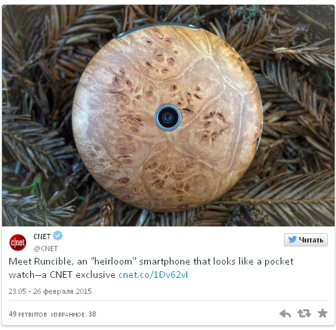Click the CNET display name
336x330 pixels.
coord(42,236)
